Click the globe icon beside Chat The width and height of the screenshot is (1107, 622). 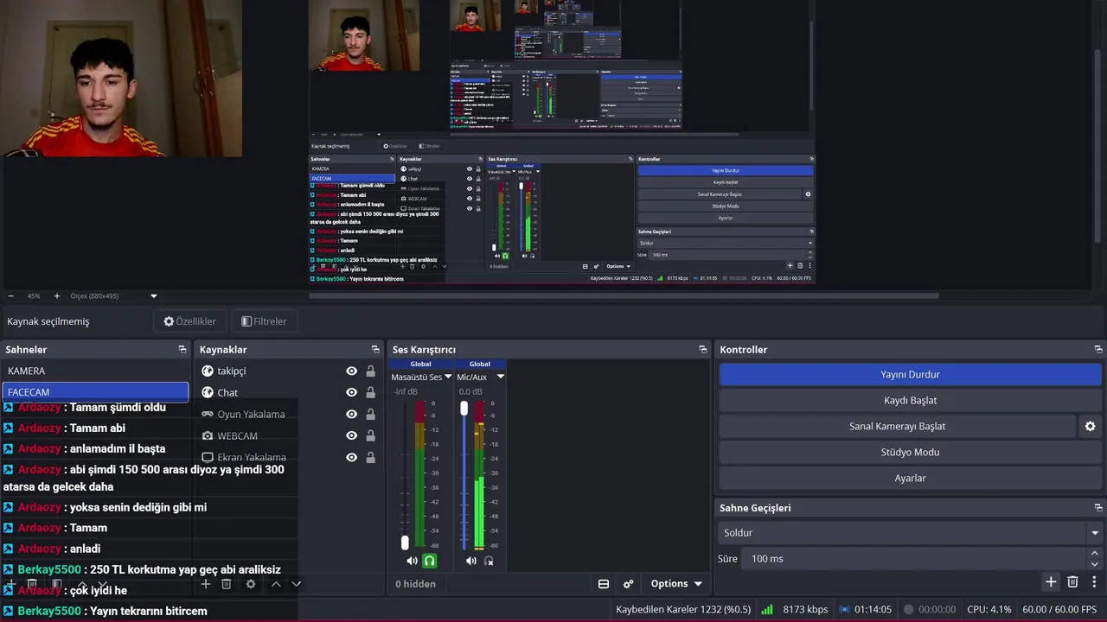pos(208,392)
